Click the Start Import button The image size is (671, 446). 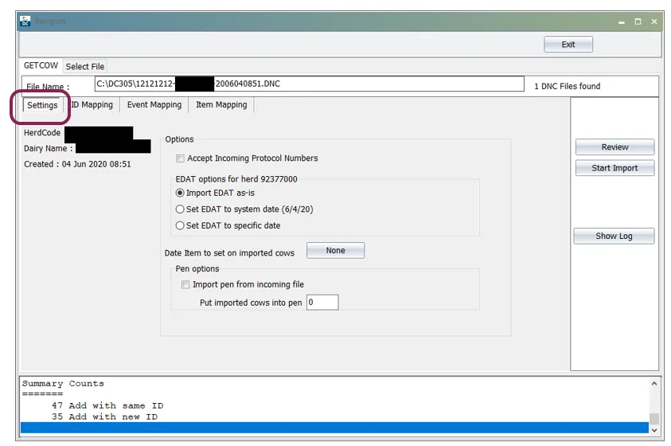pos(614,168)
